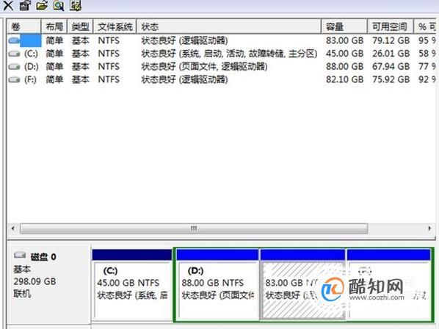Click the Properties toolbar icon
The height and width of the screenshot is (329, 439).
pyautogui.click(x=25, y=5)
